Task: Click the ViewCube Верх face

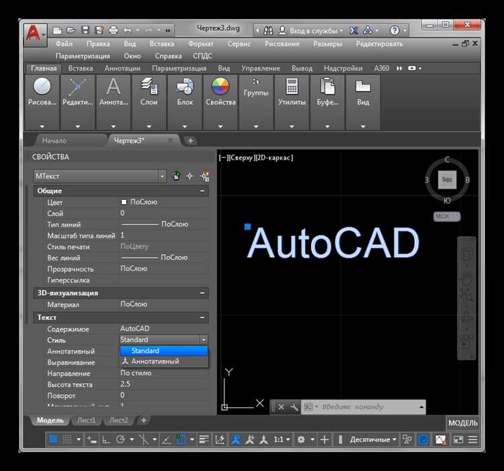Action: click(447, 180)
